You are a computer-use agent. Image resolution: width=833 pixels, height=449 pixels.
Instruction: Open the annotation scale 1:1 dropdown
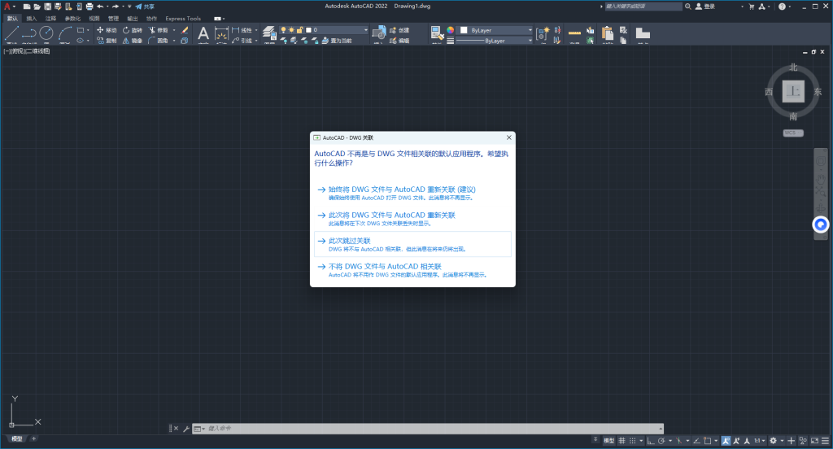pos(758,441)
